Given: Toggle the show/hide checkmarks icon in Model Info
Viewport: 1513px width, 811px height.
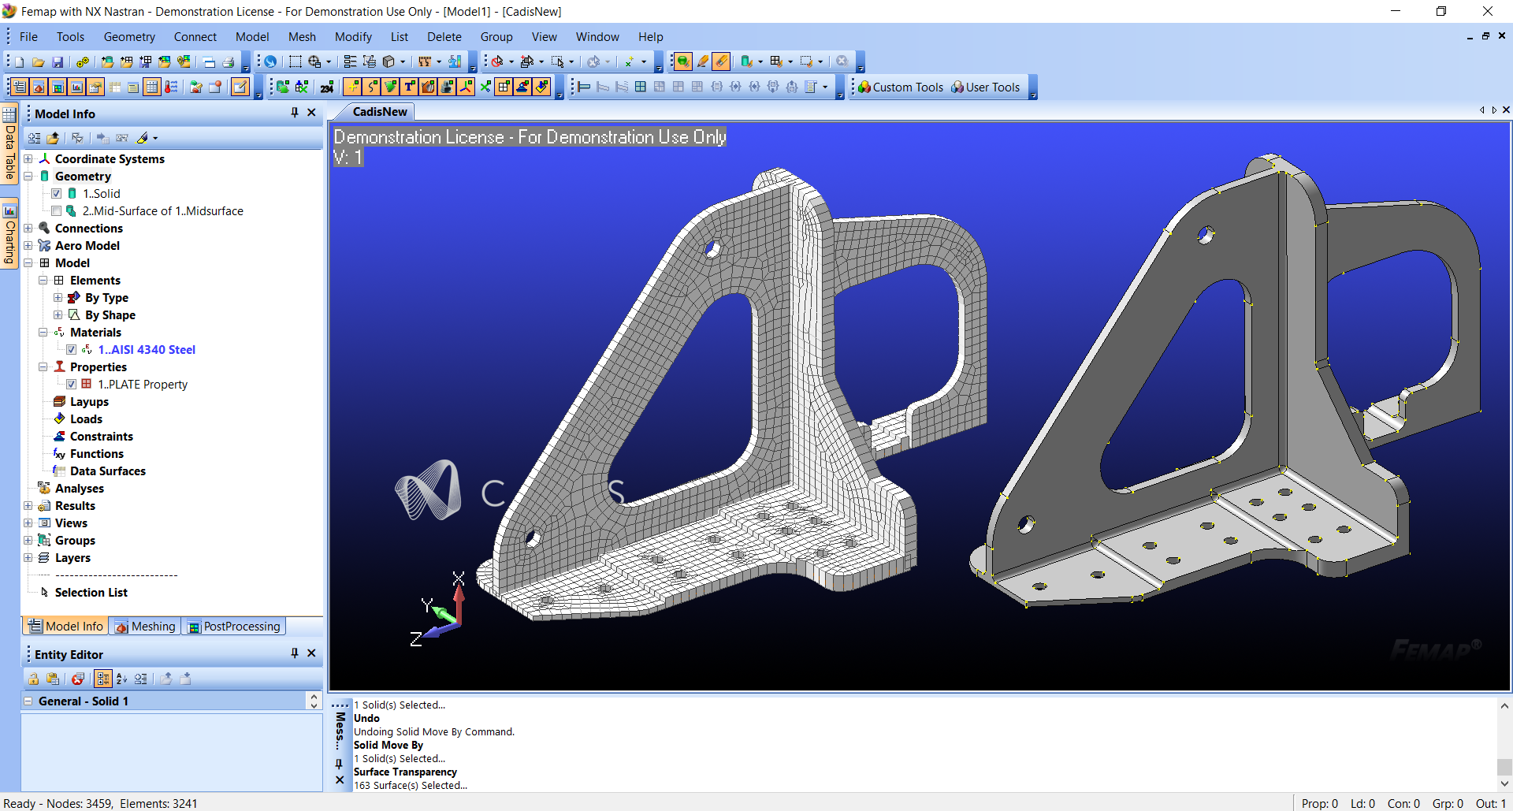Looking at the screenshot, I should pos(77,138).
